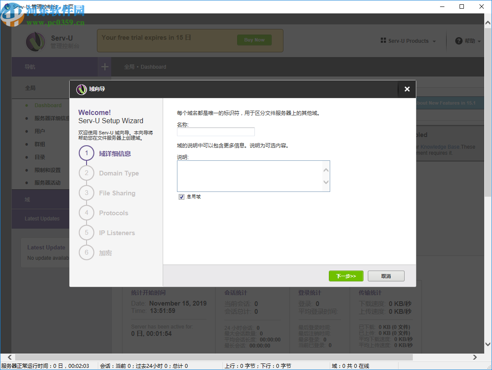Click server uptime status bar entry
The height and width of the screenshot is (370, 492).
coord(45,366)
